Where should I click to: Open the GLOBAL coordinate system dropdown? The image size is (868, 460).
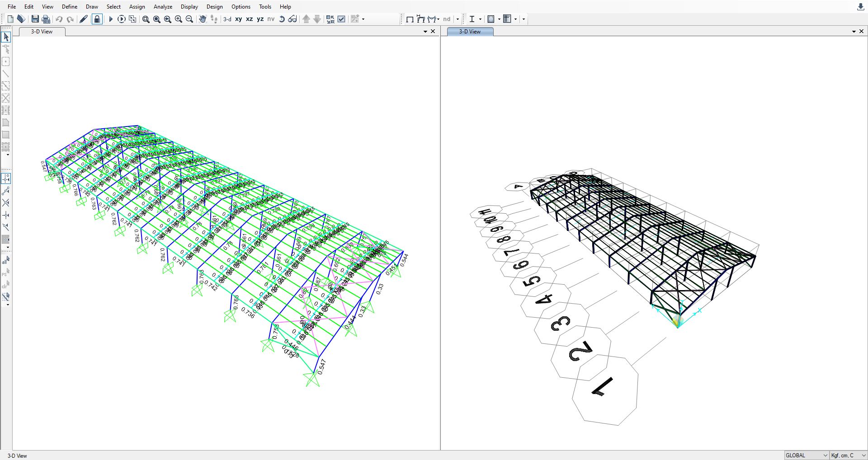click(807, 455)
